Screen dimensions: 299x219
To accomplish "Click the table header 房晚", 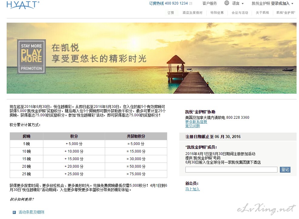I will click(26, 136).
